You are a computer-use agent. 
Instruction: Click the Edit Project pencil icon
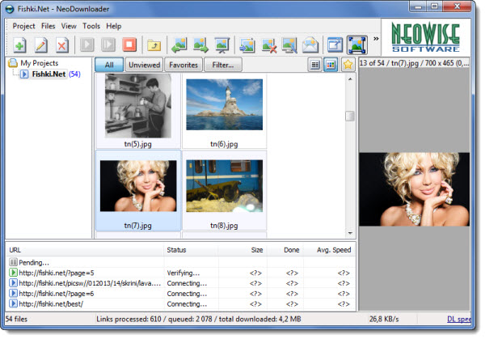pos(40,44)
